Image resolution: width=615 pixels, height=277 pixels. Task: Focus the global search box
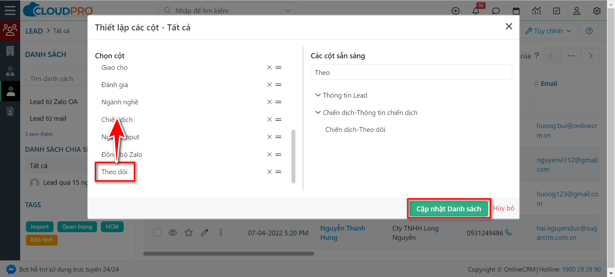pyautogui.click(x=227, y=11)
